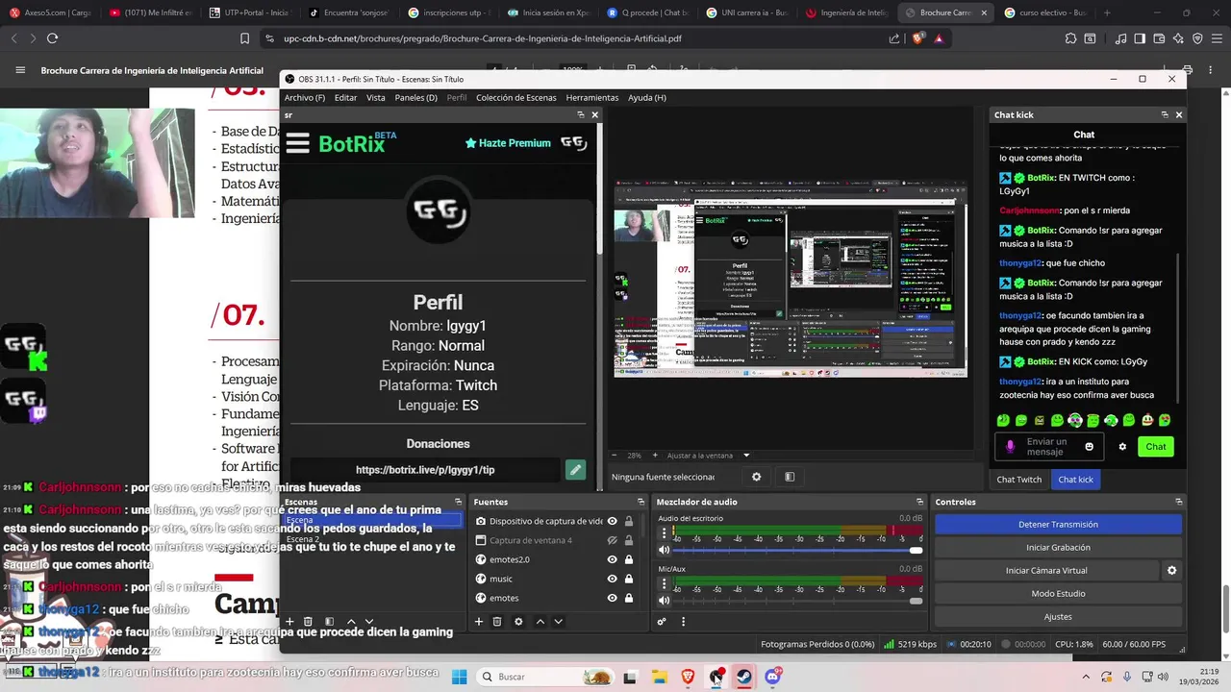
Task: Open scene filters icon in Escenas toolbar
Action: pyautogui.click(x=329, y=622)
